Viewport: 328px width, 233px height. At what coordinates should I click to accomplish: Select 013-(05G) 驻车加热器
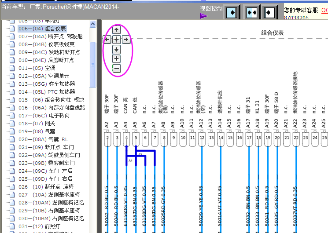[x=47, y=84]
